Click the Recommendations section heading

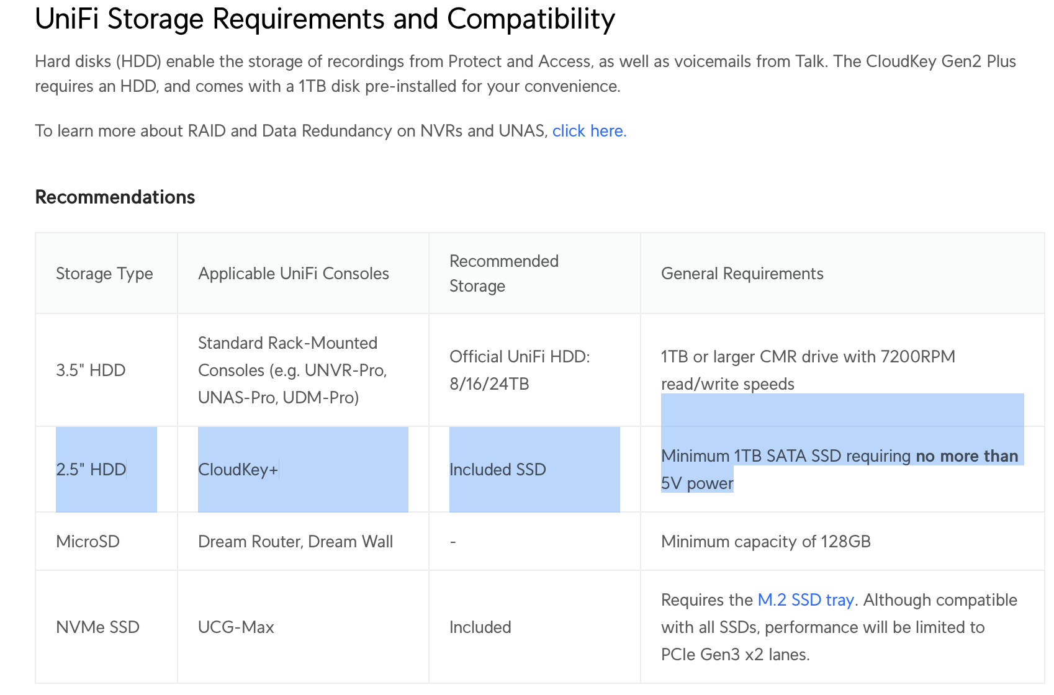click(115, 197)
